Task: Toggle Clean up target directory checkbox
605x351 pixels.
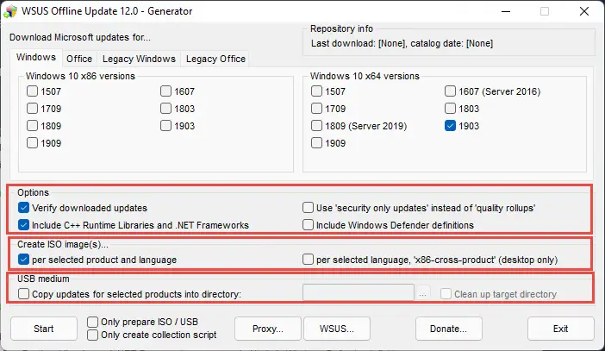Action: [x=446, y=294]
